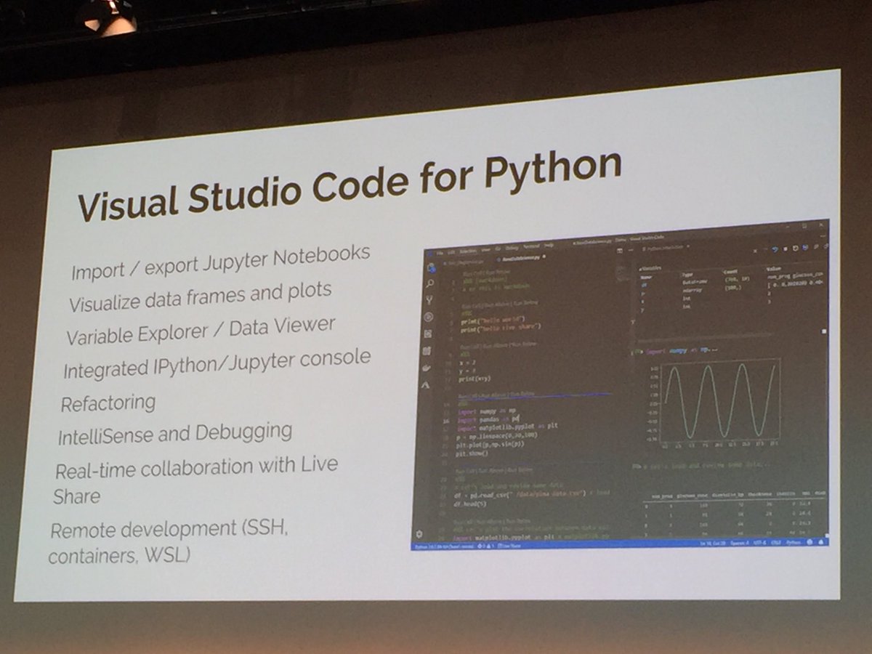Open the Debug view icon
872x654 pixels.
(x=429, y=317)
